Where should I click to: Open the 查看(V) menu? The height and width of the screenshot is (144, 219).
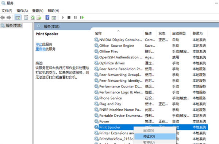click(x=38, y=11)
